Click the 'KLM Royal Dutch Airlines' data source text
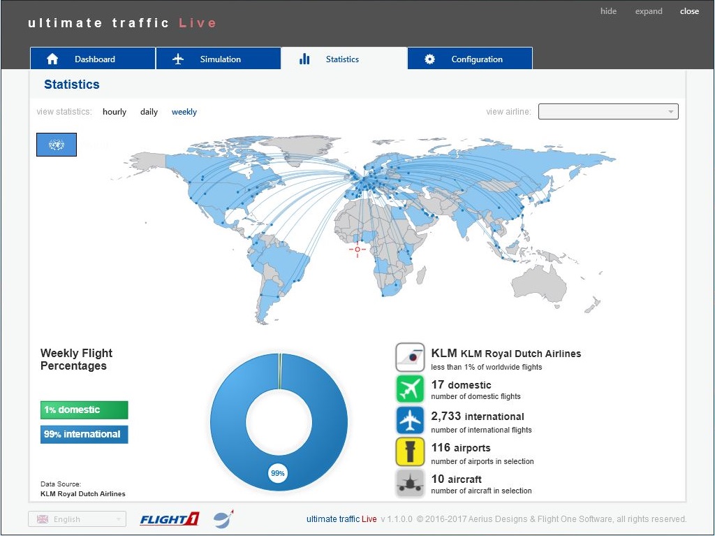The width and height of the screenshot is (715, 536). (83, 493)
